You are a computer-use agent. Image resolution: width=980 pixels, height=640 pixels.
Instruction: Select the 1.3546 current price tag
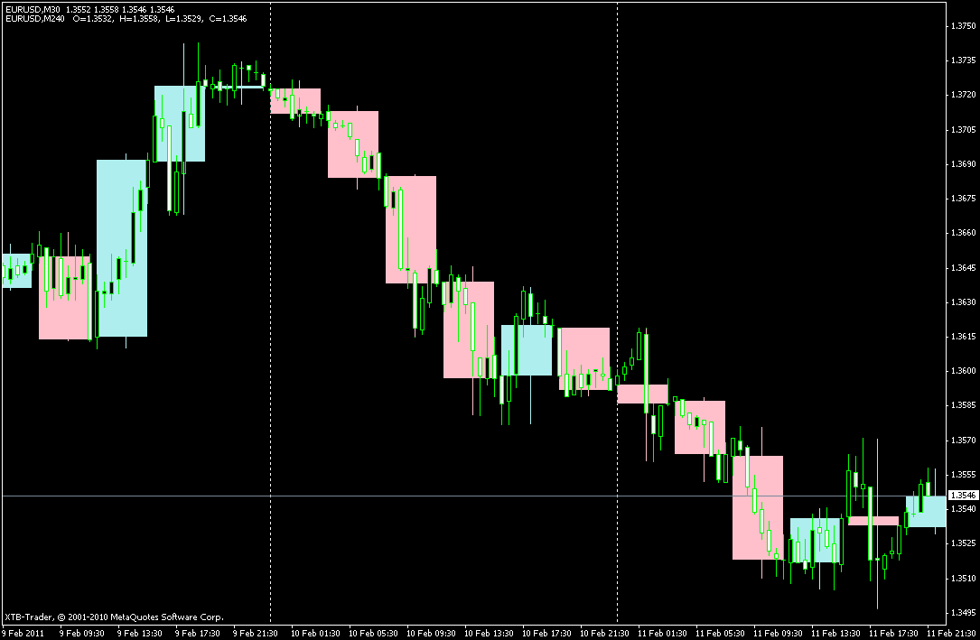(963, 496)
